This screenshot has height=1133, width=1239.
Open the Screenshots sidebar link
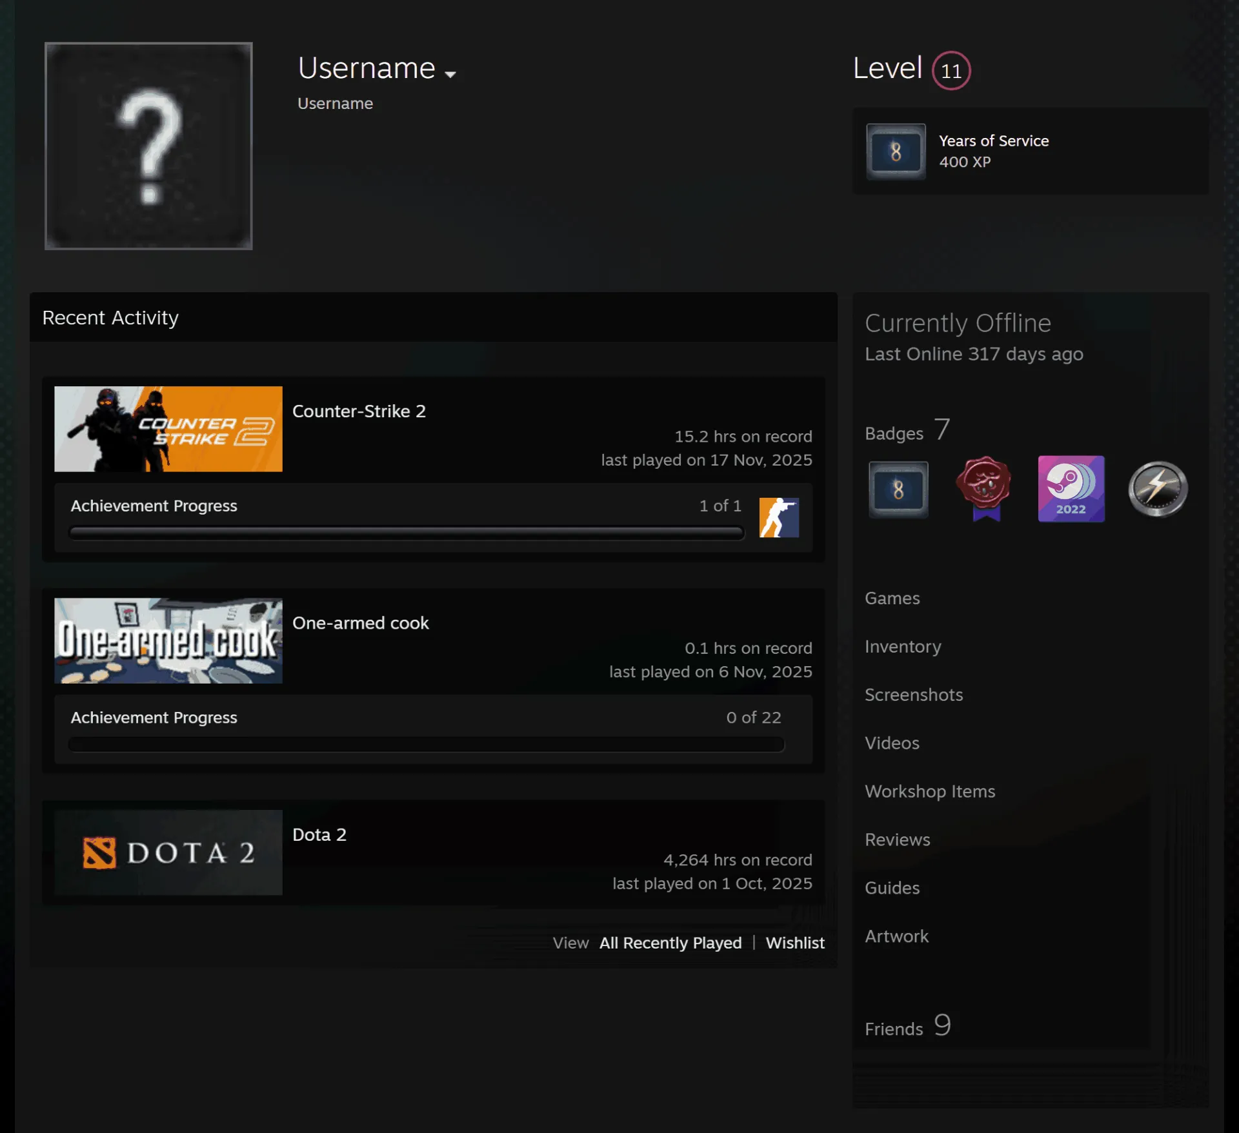pos(914,695)
